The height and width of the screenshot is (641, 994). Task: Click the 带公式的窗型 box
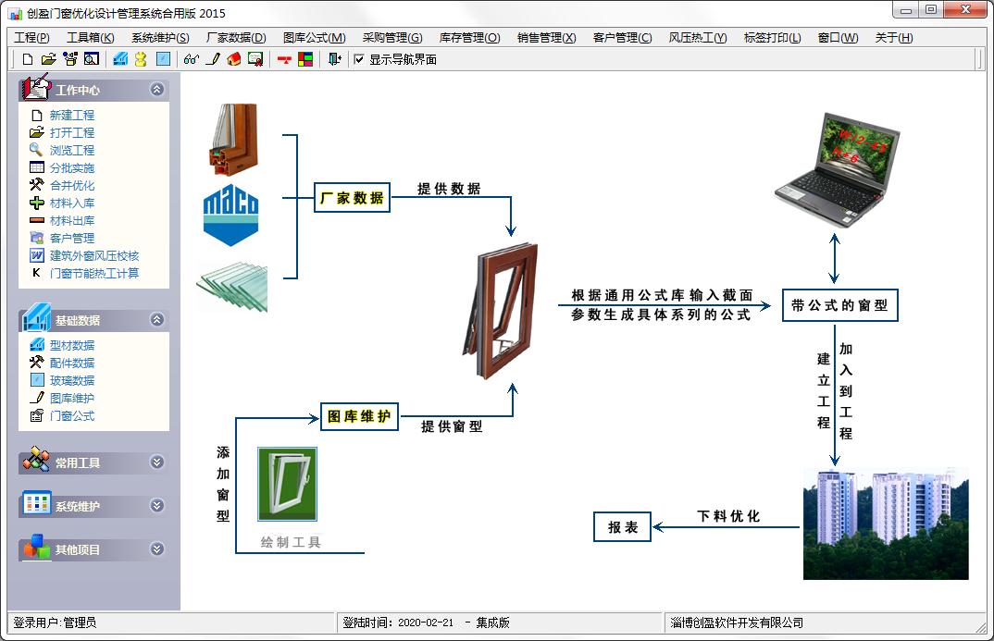pos(840,305)
